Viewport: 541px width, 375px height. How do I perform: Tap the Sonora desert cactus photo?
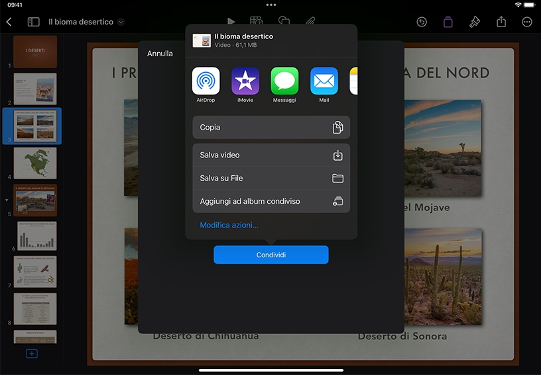tap(443, 276)
